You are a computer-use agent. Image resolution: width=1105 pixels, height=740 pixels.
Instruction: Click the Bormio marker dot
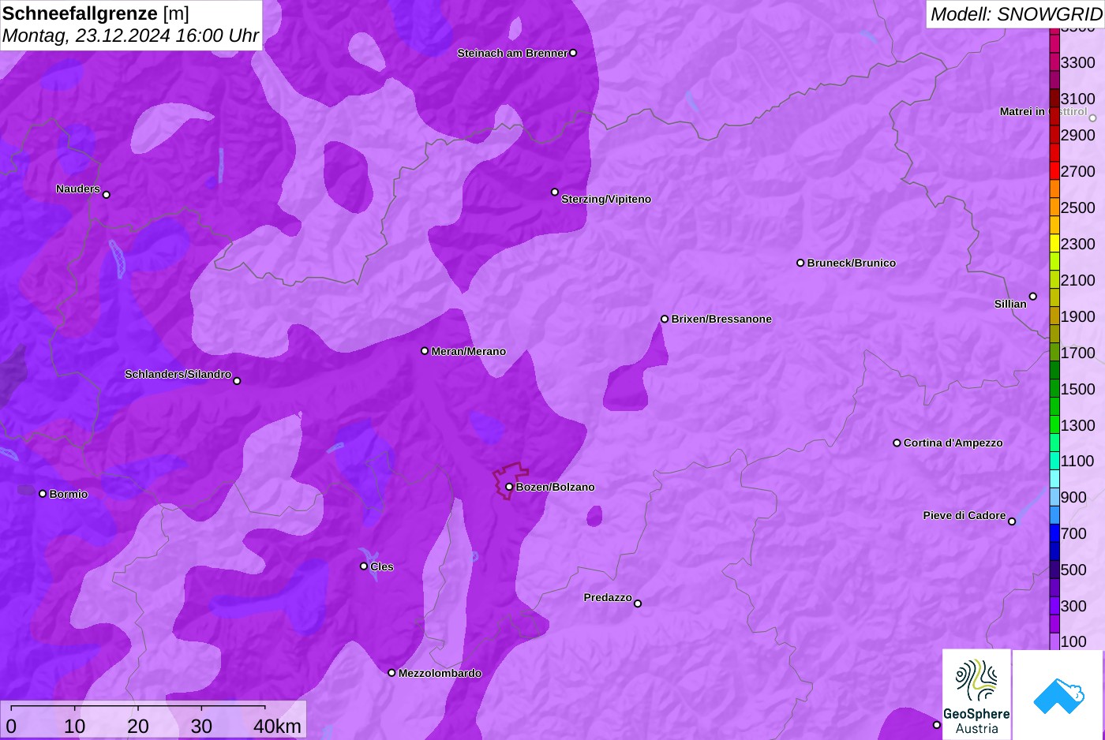click(x=43, y=494)
